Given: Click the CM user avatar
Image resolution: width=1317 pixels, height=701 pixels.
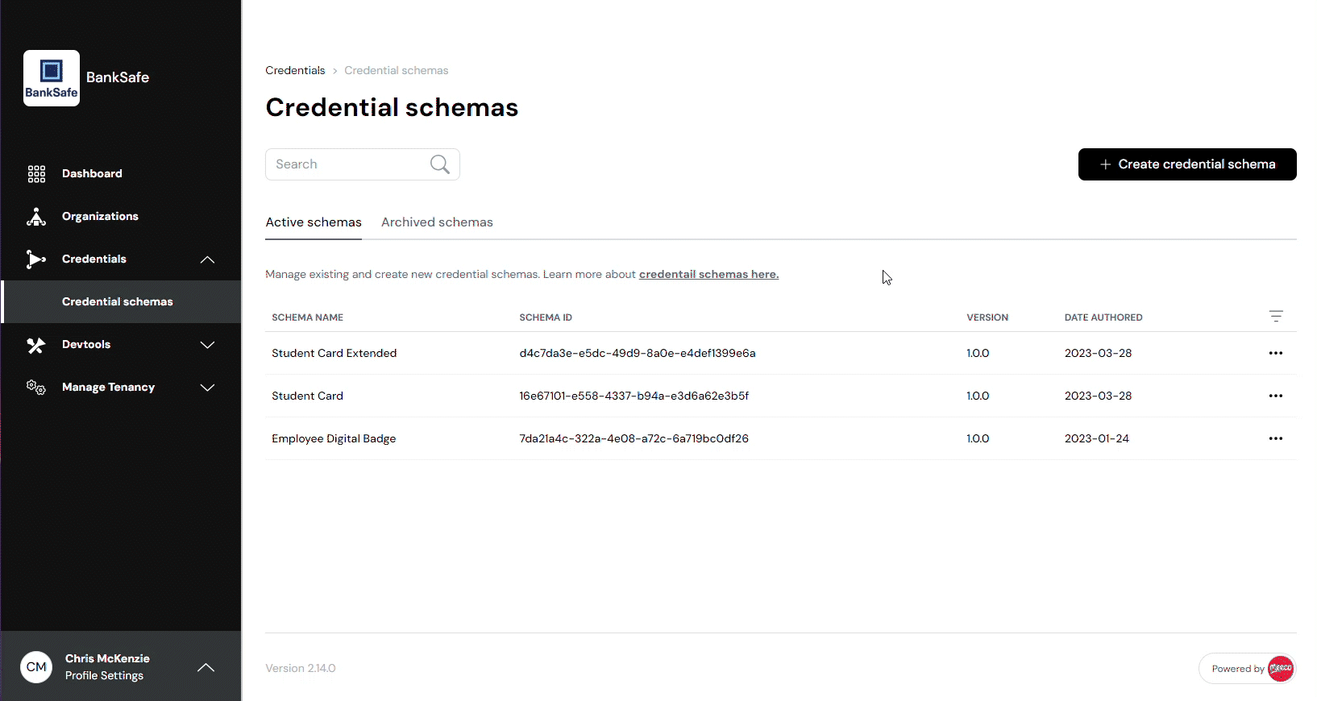Looking at the screenshot, I should [x=36, y=667].
